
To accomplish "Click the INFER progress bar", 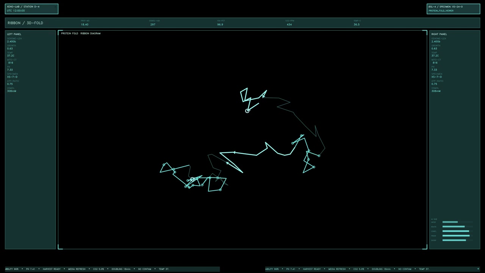I will 458,222.
